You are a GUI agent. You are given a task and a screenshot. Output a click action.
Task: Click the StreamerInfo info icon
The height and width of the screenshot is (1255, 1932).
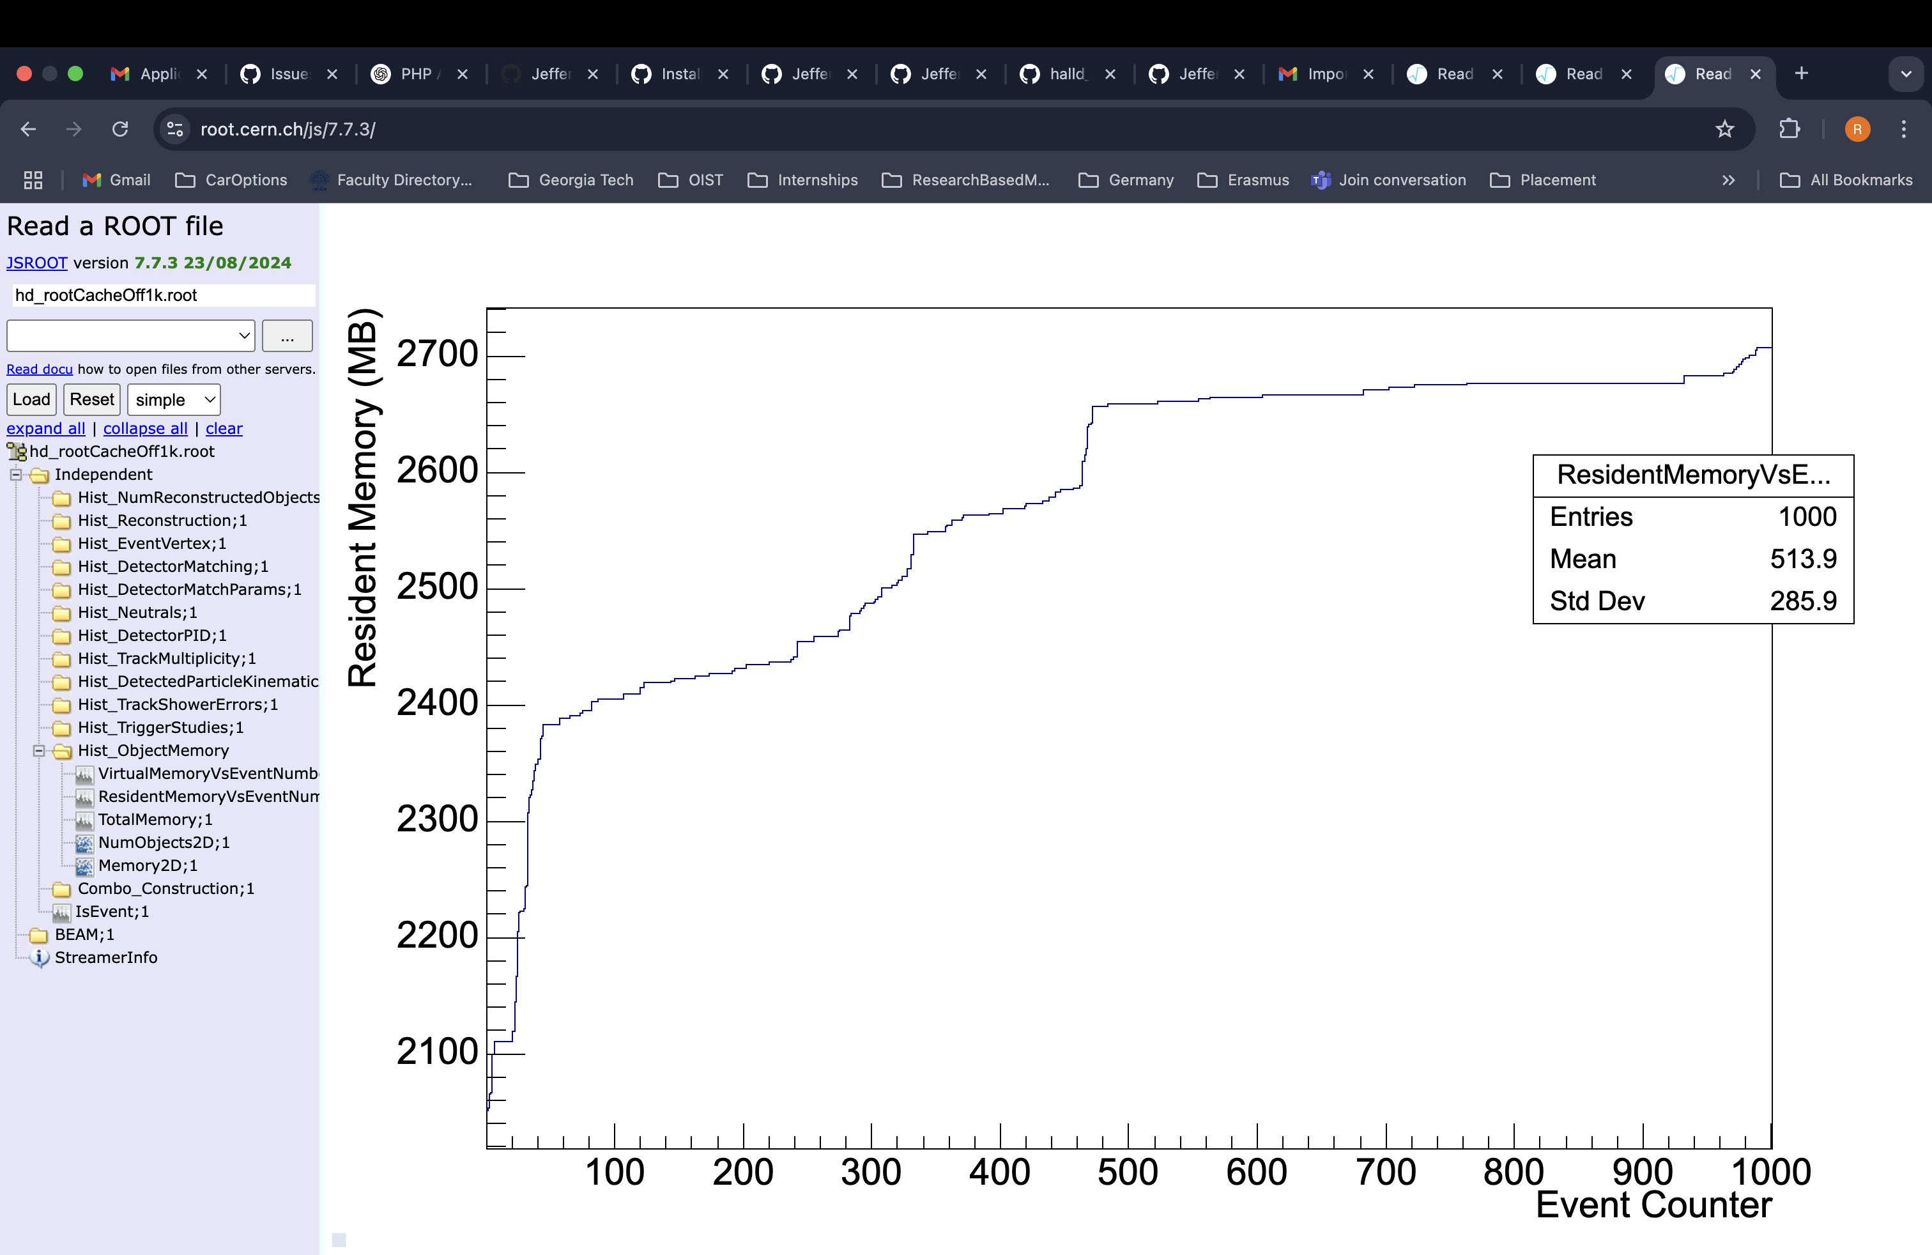tap(39, 958)
